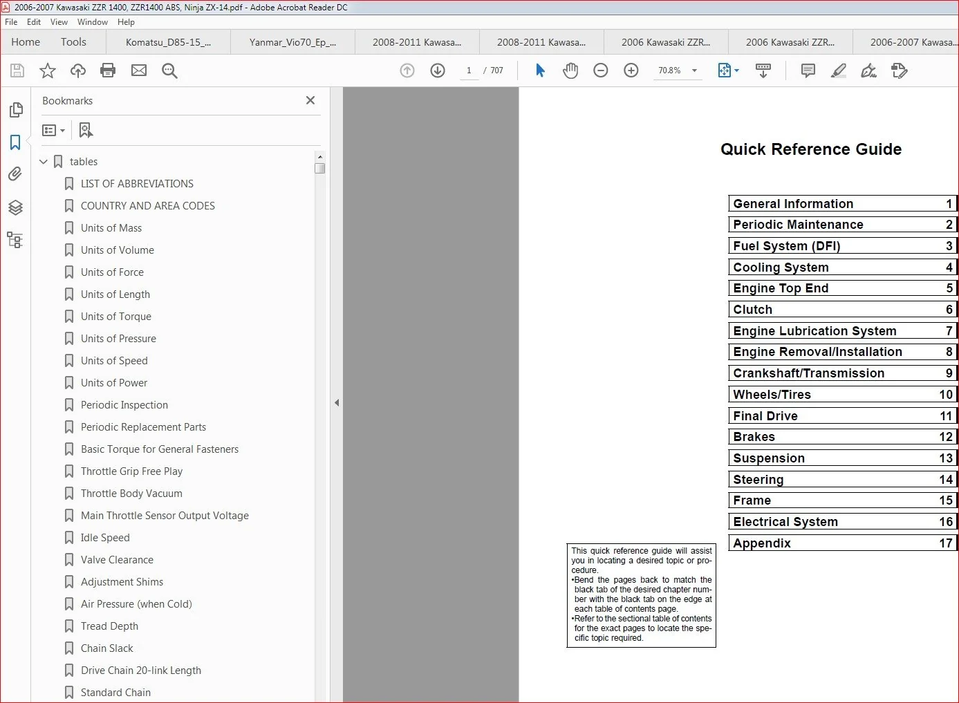Open the Sign document tool
The width and height of the screenshot is (959, 703).
coord(869,71)
